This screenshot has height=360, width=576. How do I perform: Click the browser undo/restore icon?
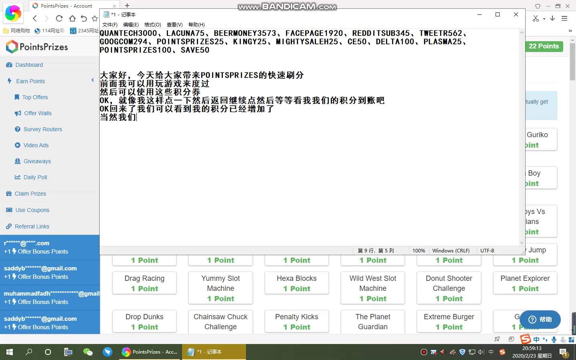click(x=84, y=18)
